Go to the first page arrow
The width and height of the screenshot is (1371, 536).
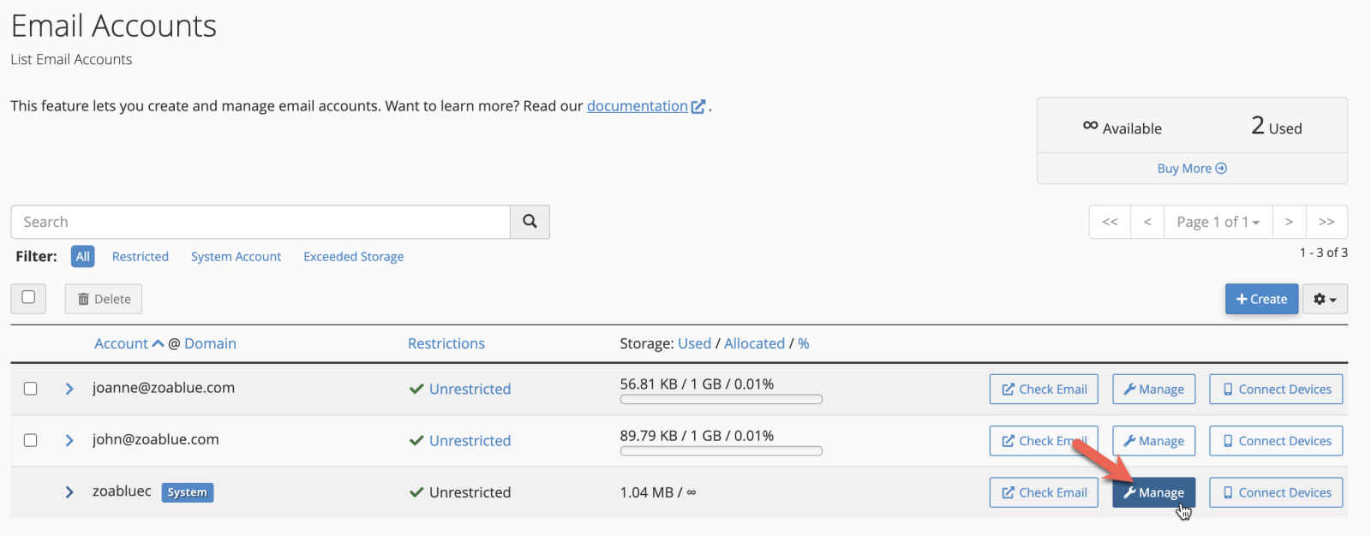coord(1110,222)
